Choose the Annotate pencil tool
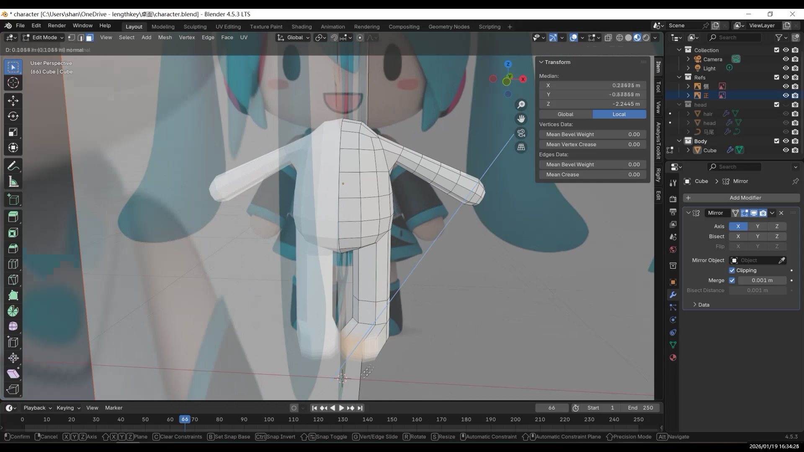This screenshot has width=804, height=452. 13,166
